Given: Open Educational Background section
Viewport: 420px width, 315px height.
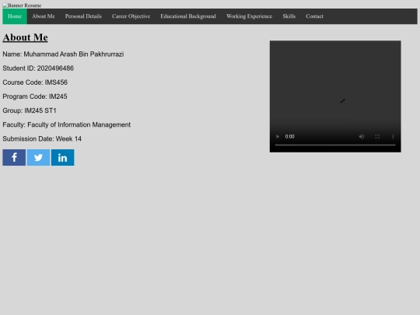Looking at the screenshot, I should [188, 16].
